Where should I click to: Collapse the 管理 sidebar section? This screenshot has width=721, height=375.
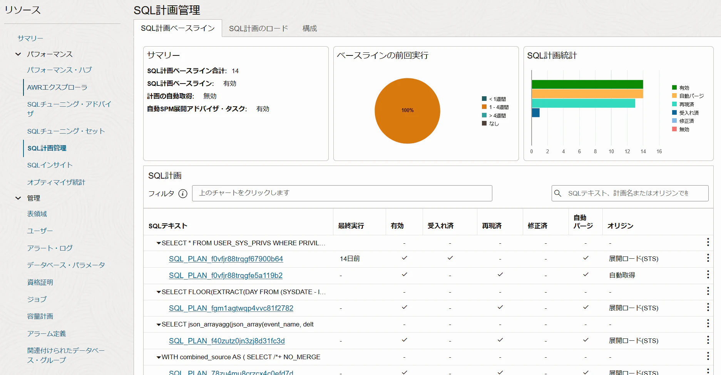(x=18, y=198)
